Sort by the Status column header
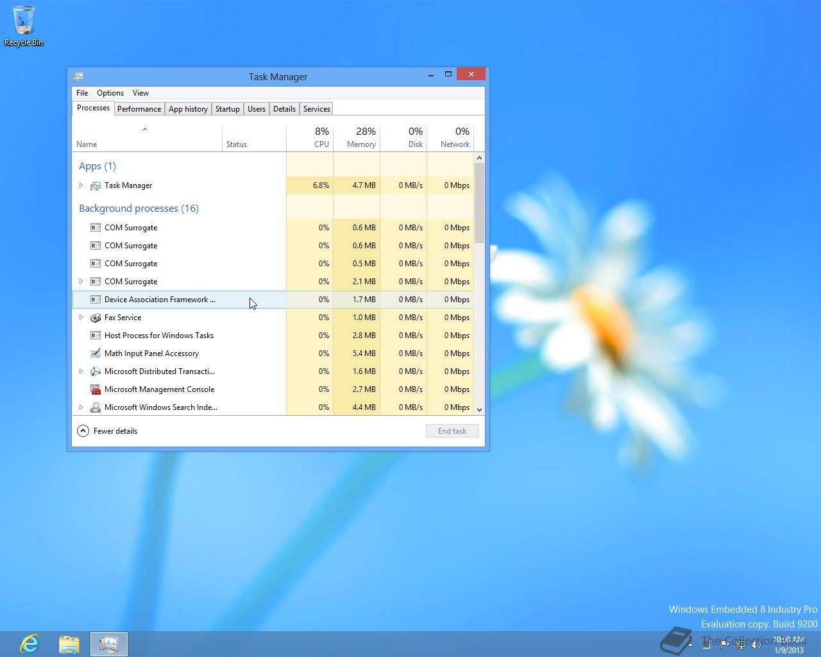The width and height of the screenshot is (821, 657). (254, 138)
